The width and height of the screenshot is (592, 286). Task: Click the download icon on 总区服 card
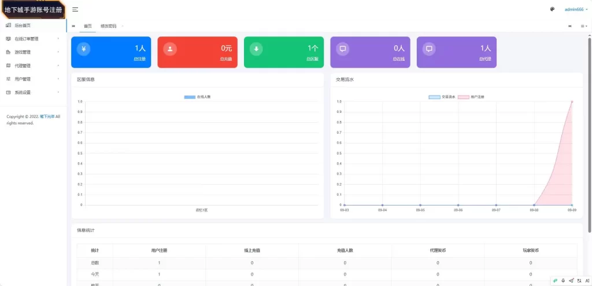(256, 49)
